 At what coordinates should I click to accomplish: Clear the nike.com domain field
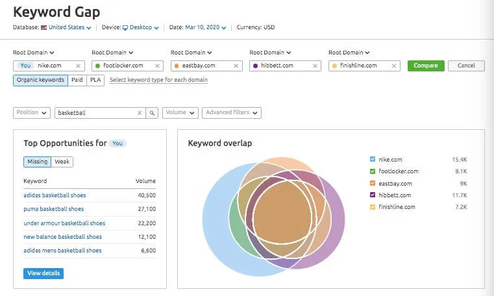tap(79, 66)
